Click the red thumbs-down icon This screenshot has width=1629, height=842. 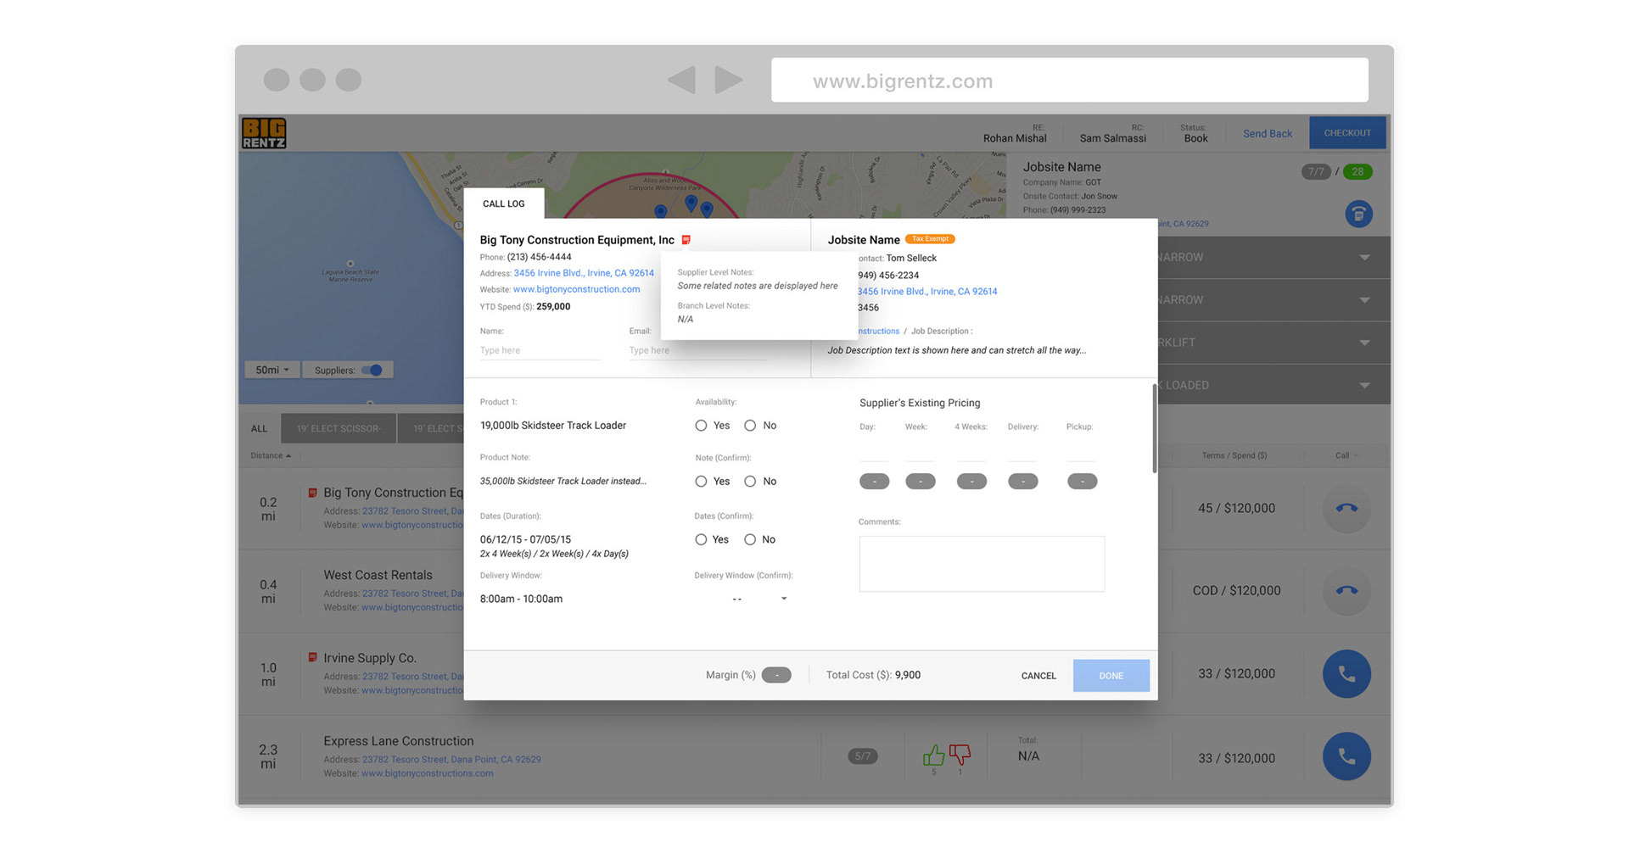pyautogui.click(x=960, y=754)
